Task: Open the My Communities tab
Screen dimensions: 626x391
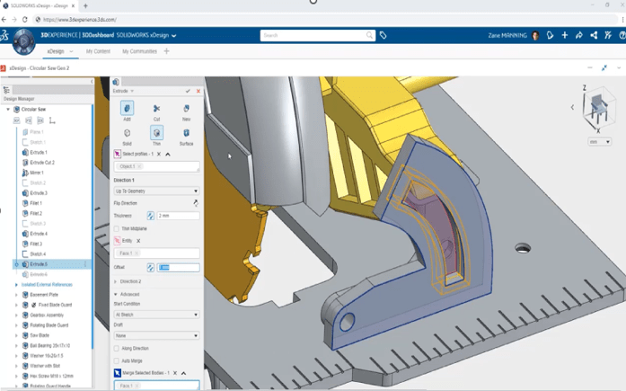Action: pyautogui.click(x=139, y=51)
